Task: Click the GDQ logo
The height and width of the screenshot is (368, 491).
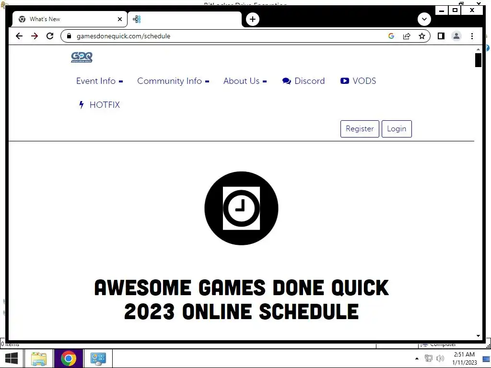Action: (x=82, y=57)
